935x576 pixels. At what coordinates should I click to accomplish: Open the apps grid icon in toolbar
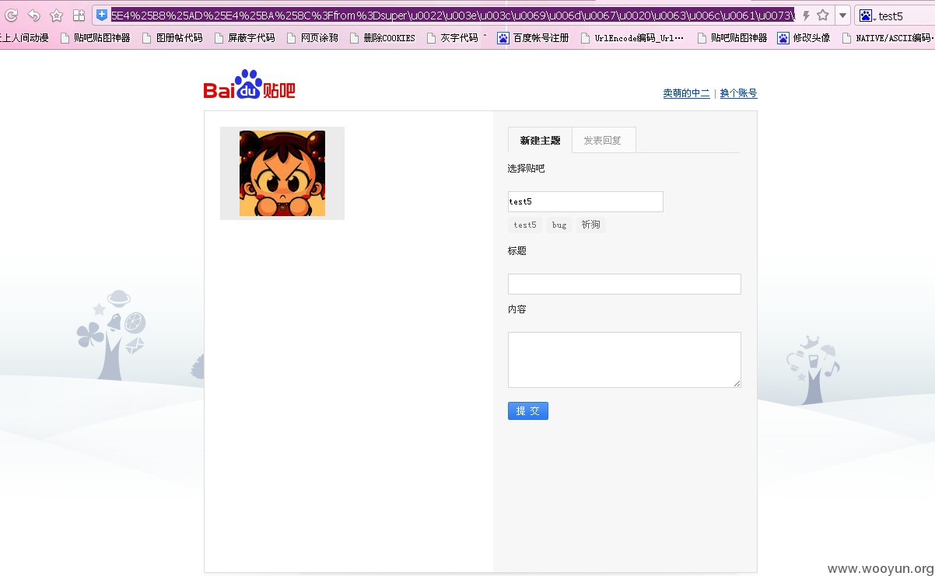click(79, 15)
